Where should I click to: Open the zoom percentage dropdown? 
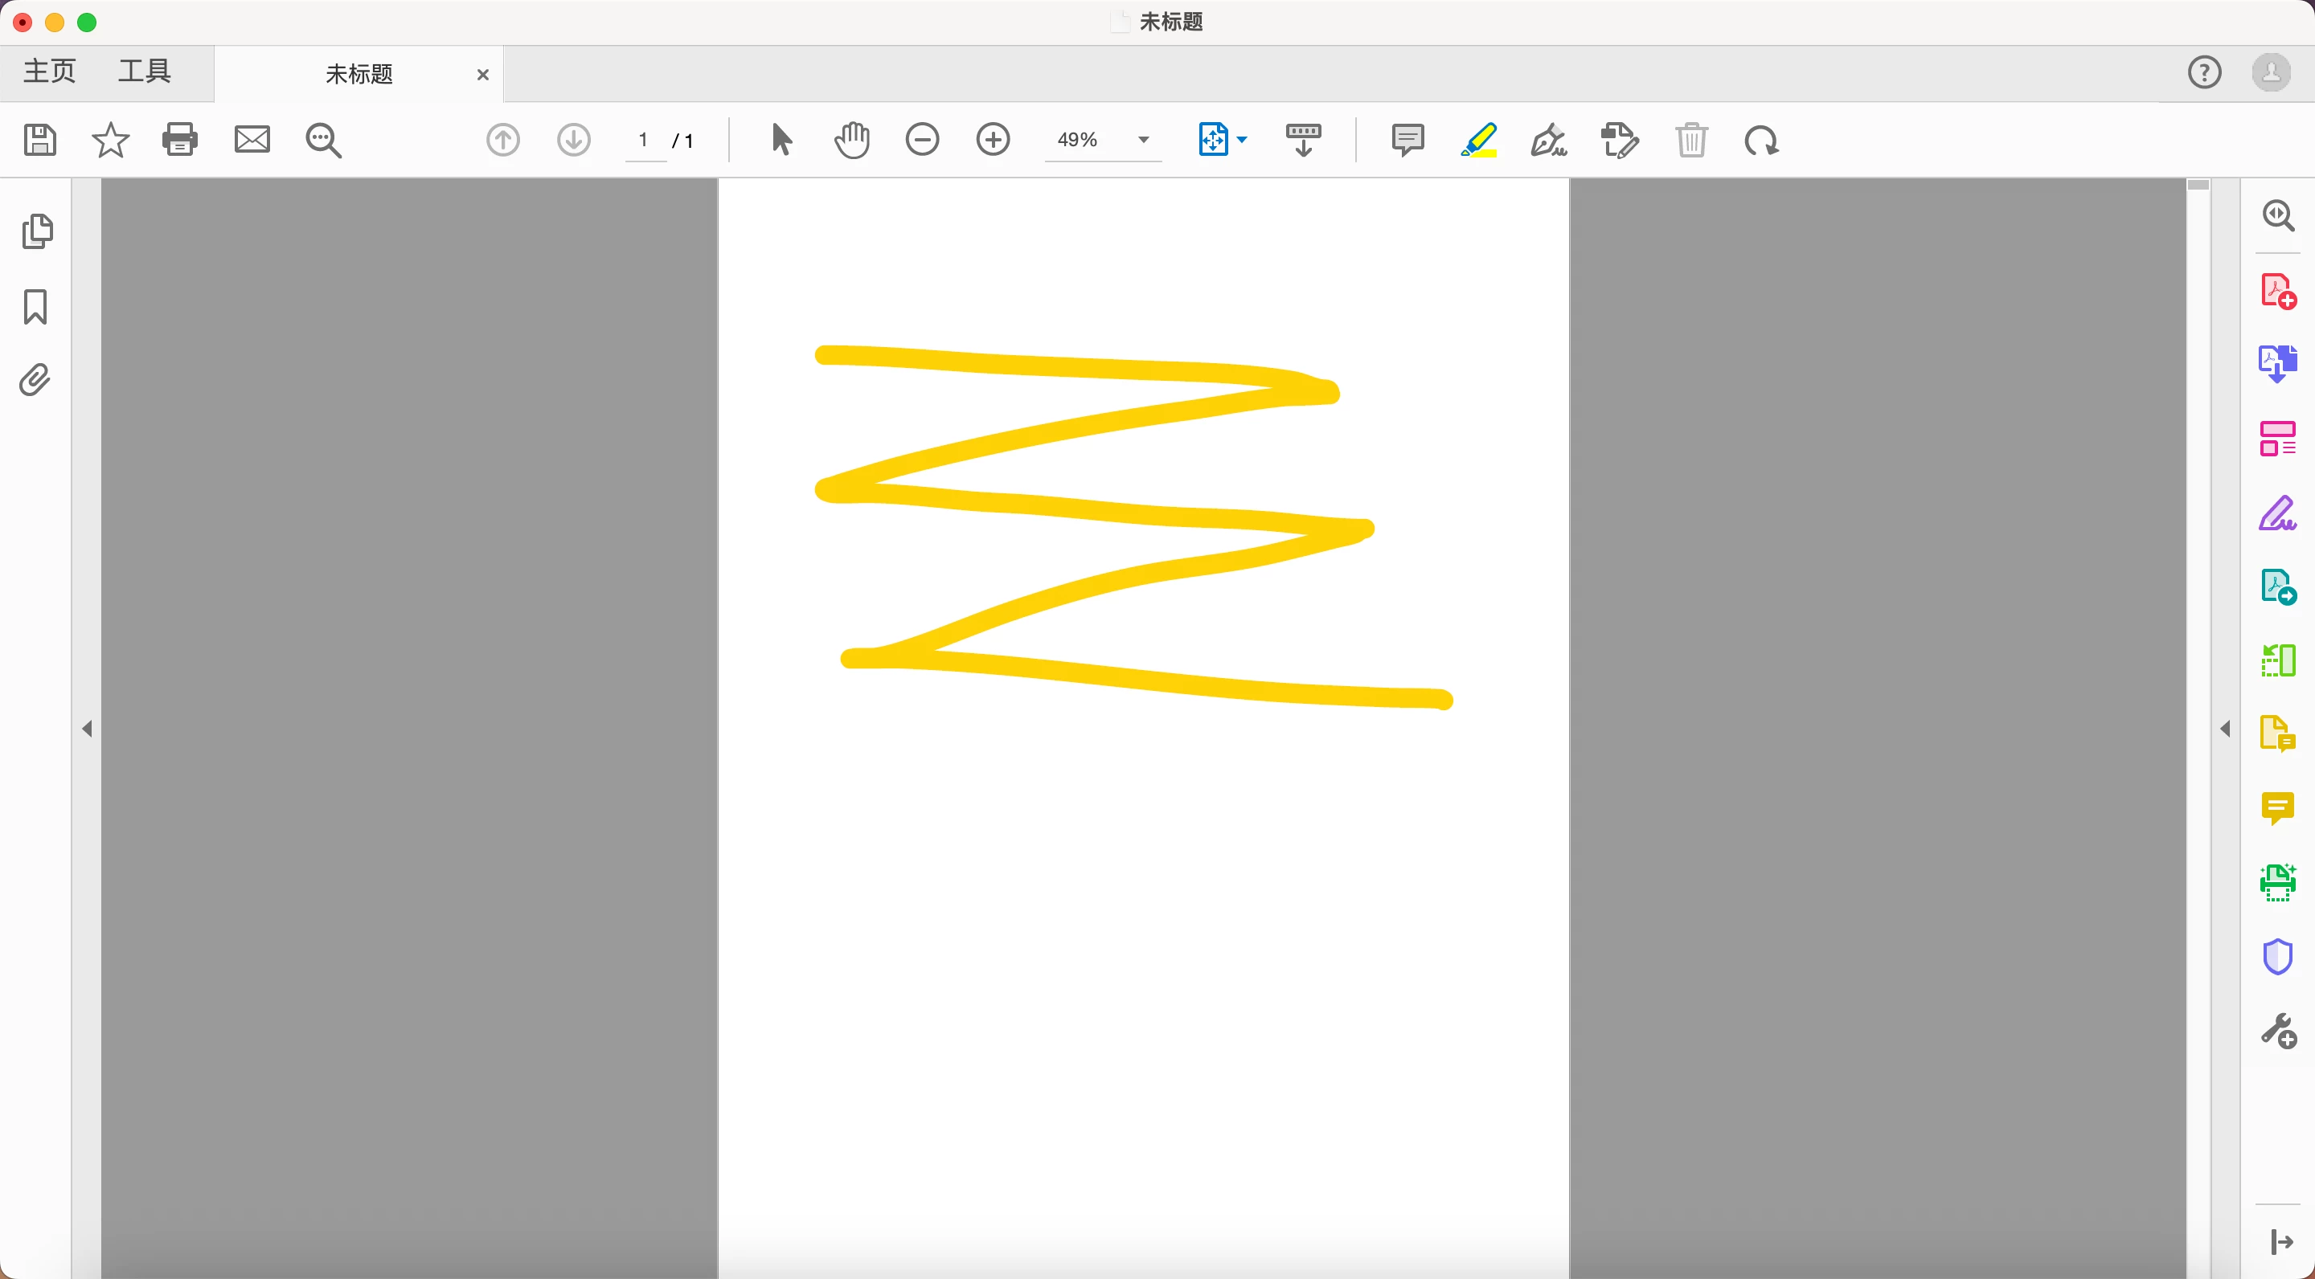1143,141
